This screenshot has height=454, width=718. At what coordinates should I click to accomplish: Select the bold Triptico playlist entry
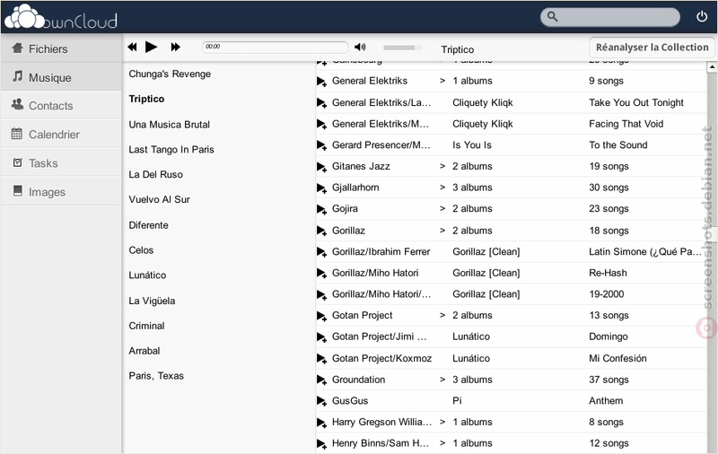[x=146, y=99]
